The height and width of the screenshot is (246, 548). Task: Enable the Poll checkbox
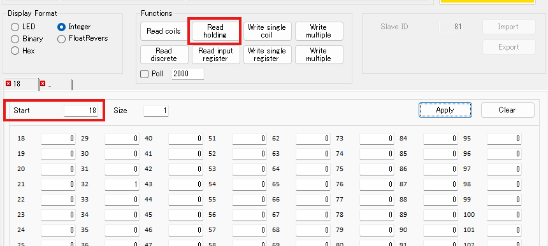pyautogui.click(x=145, y=74)
